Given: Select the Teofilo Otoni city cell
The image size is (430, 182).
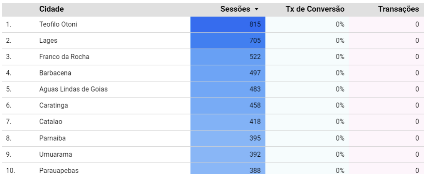Looking at the screenshot, I should pos(58,24).
